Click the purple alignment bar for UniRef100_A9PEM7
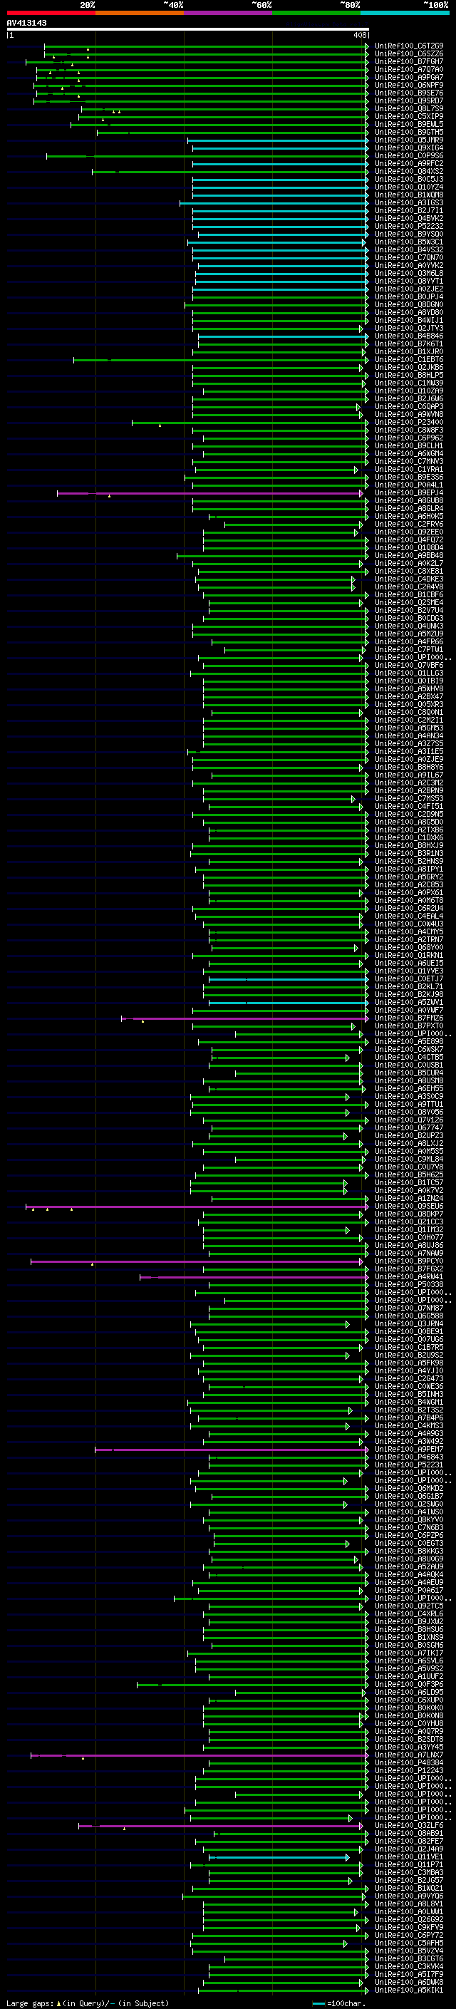456x2009 pixels. 232,1449
